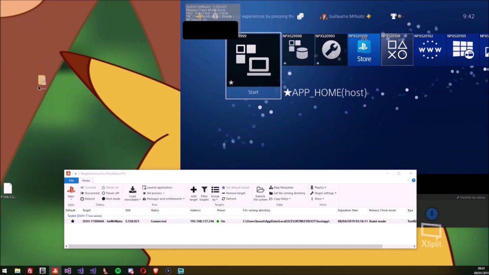Click Disconnect in the Status group

tap(90, 193)
